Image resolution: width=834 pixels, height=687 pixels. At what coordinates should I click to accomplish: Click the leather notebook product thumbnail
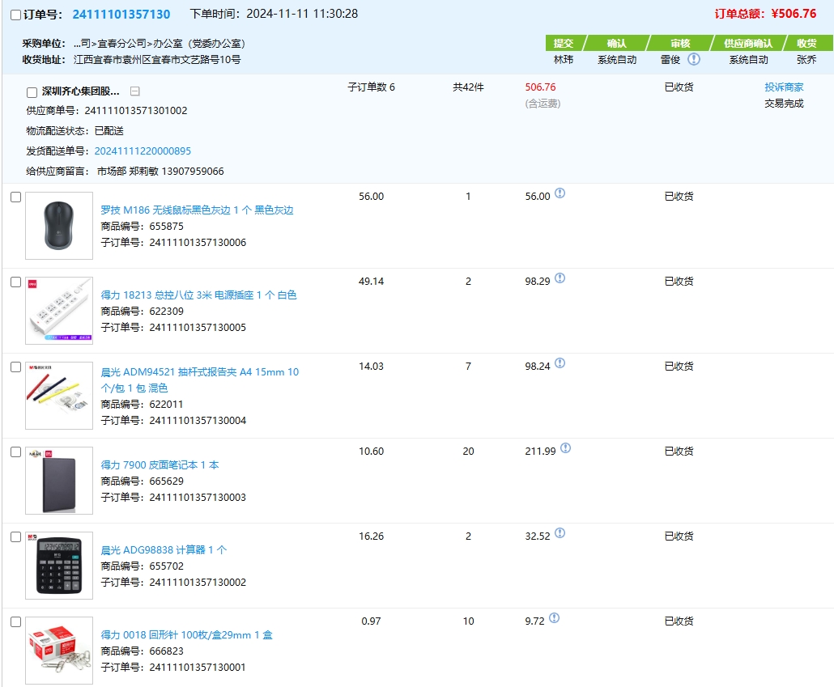(x=59, y=481)
